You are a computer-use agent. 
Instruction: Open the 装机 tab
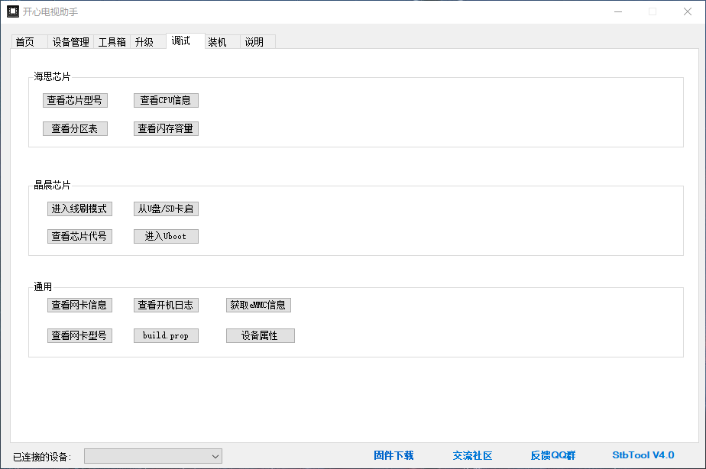218,43
